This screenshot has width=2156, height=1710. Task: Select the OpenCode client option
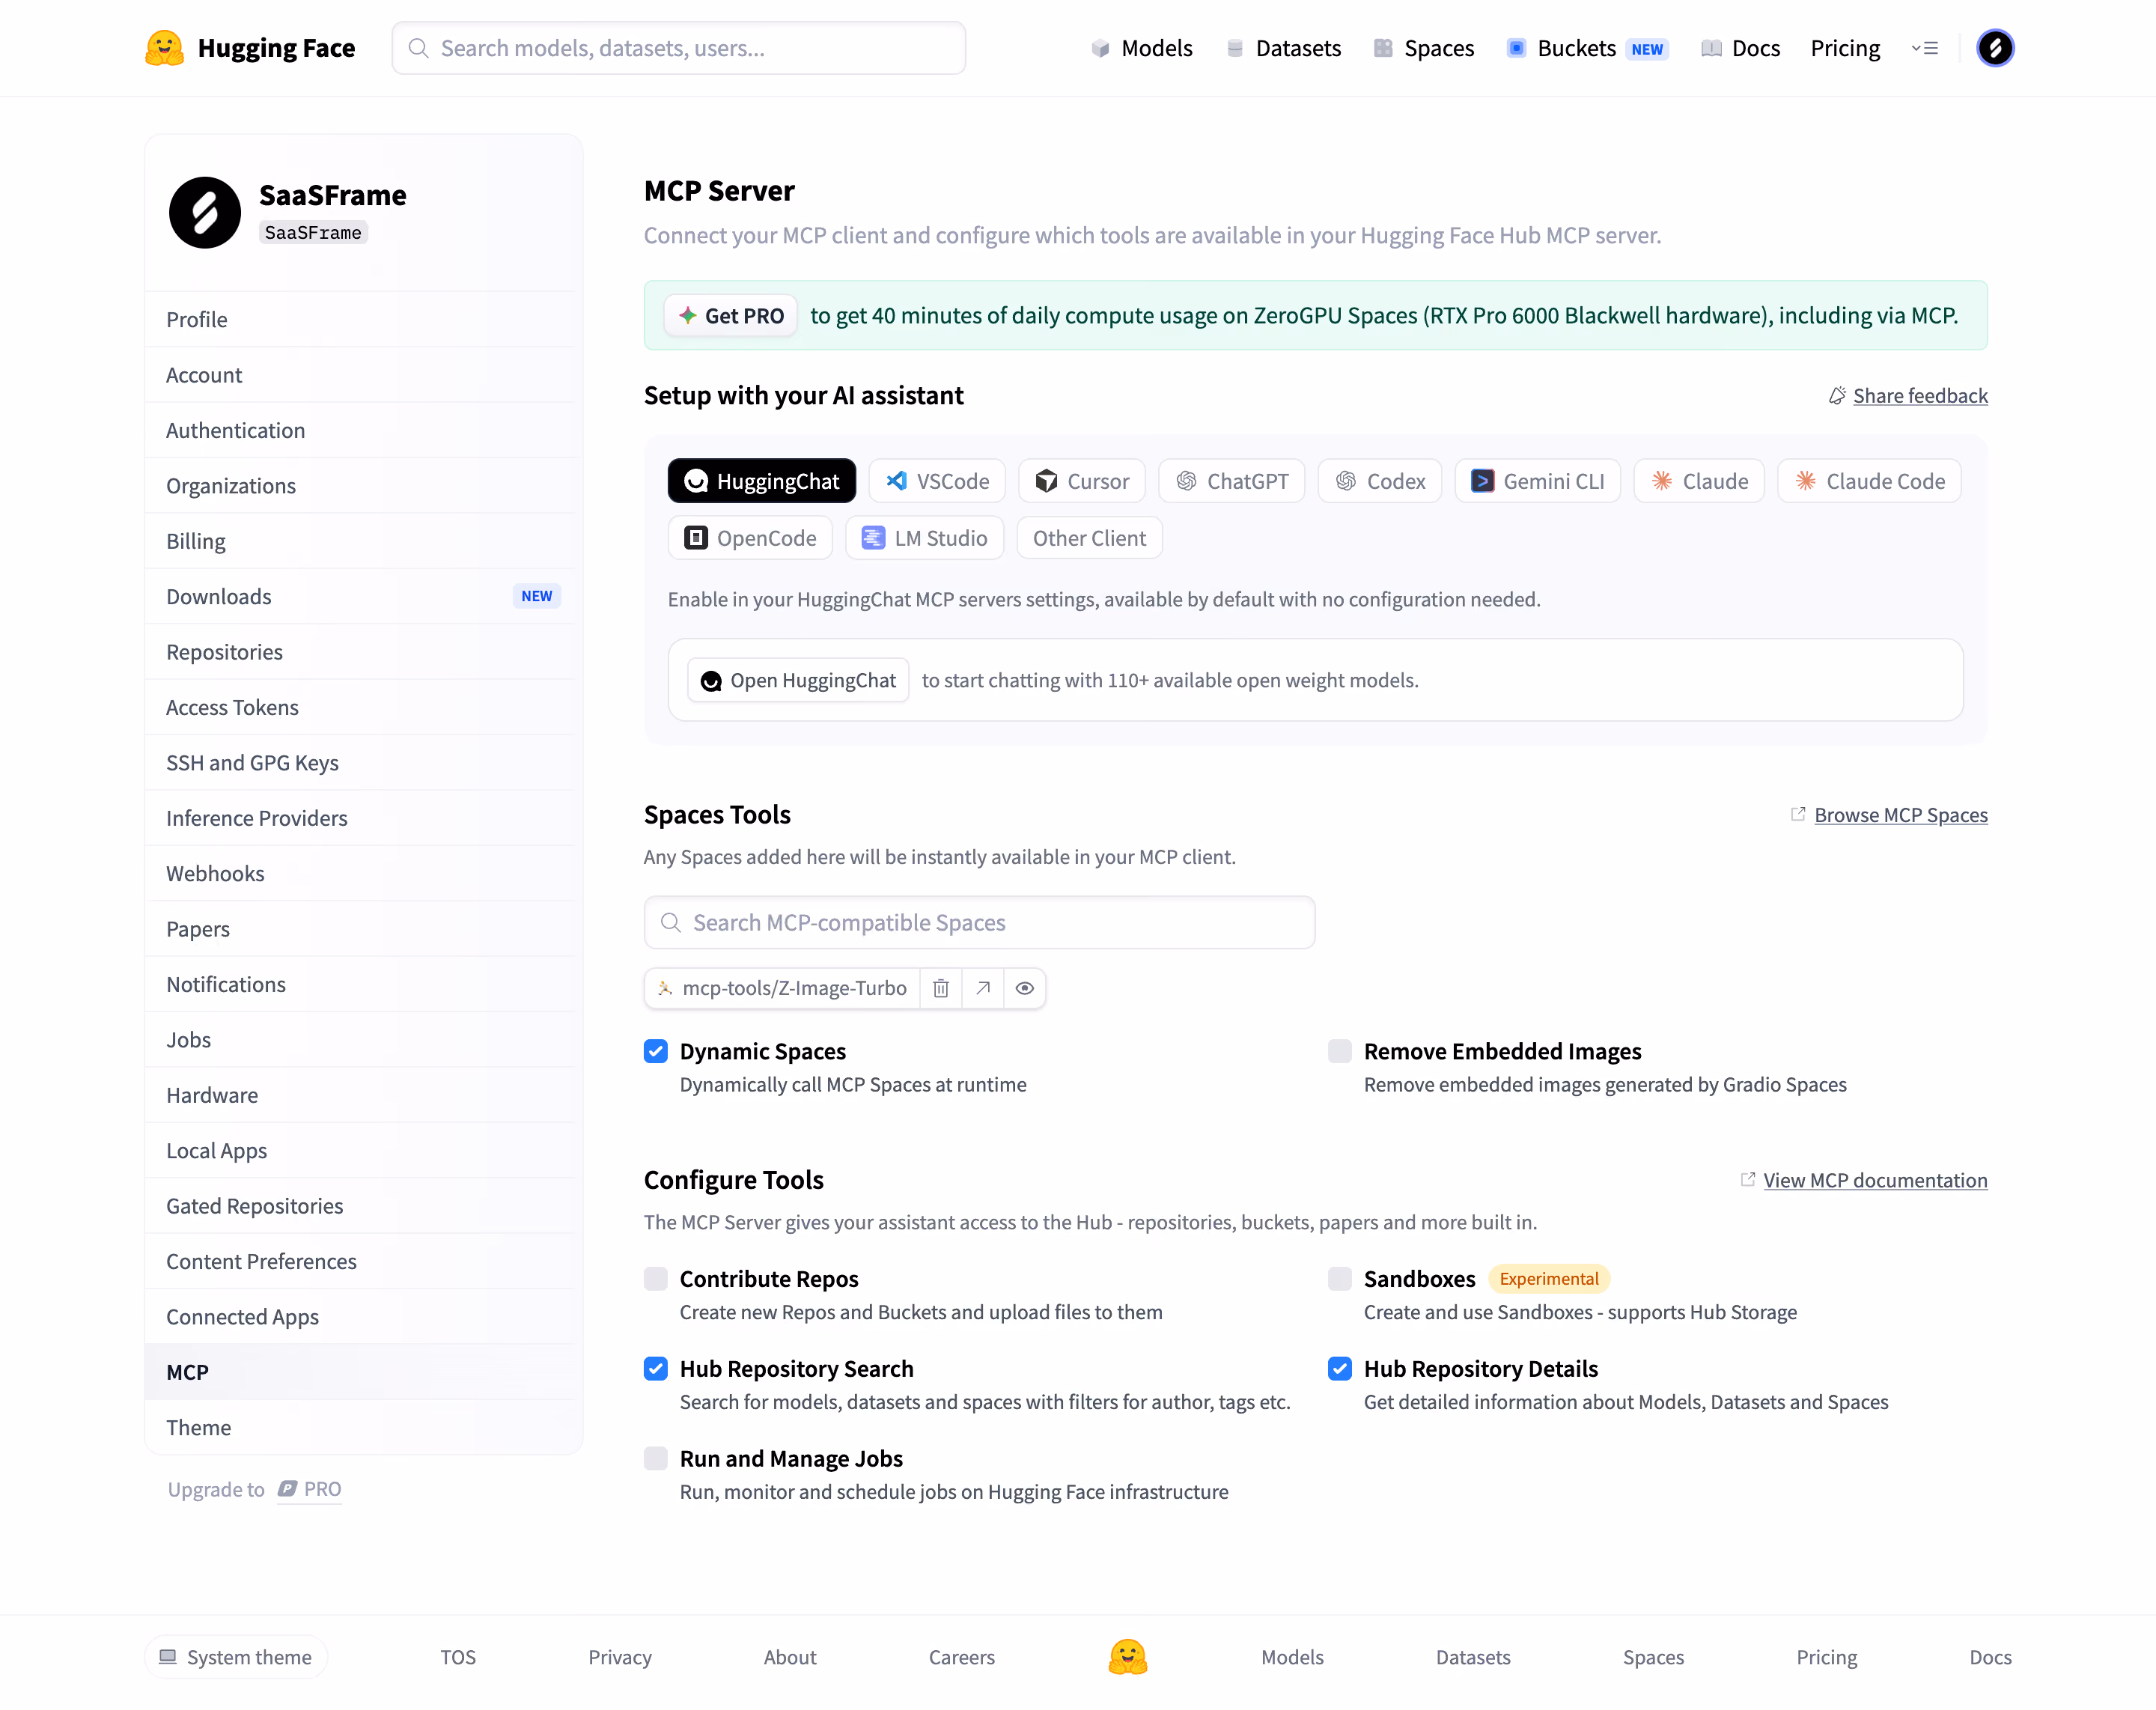tap(750, 538)
